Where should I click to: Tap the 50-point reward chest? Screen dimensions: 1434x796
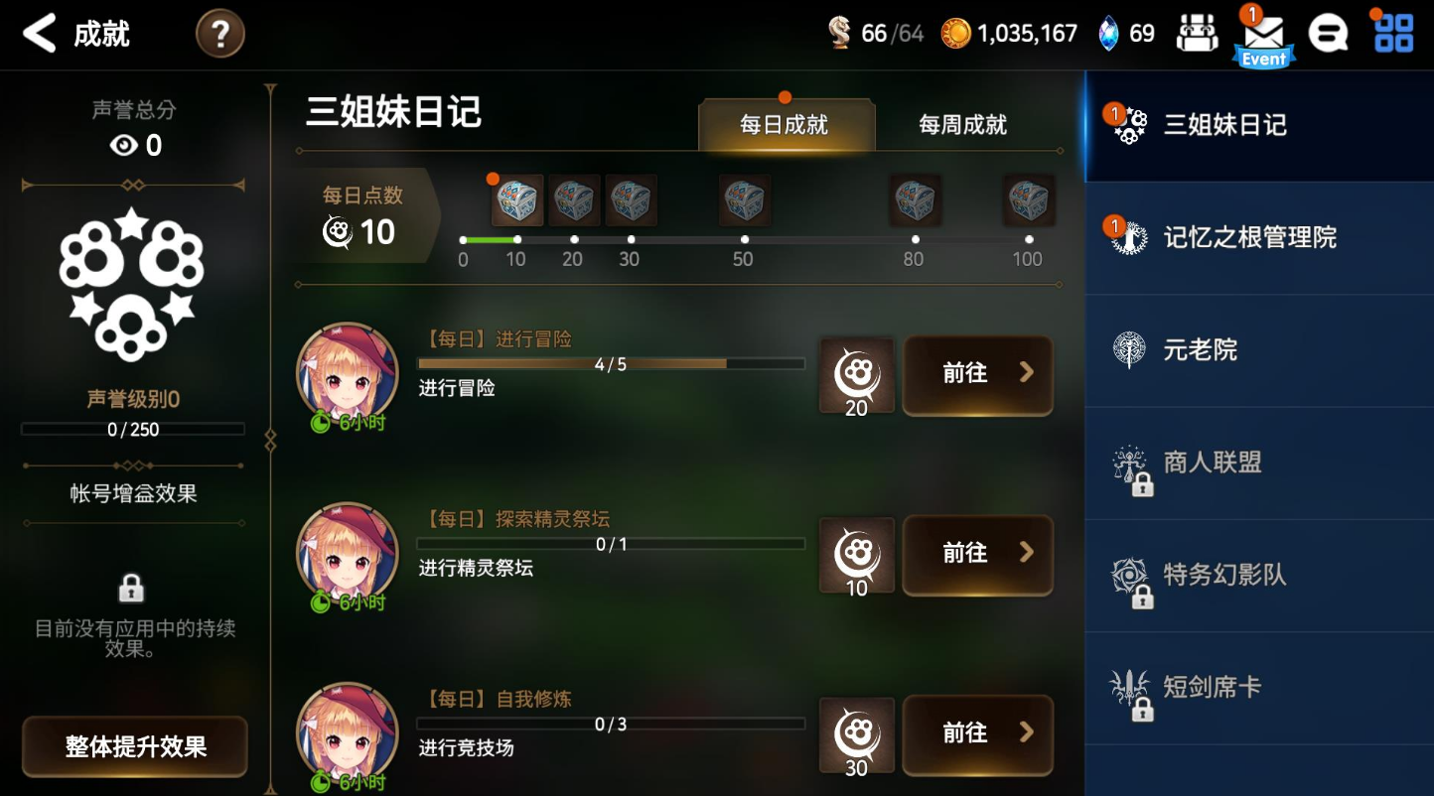pyautogui.click(x=745, y=200)
